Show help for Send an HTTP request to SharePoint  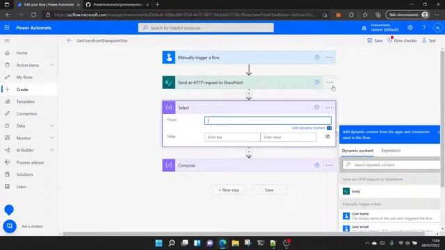coord(317,82)
